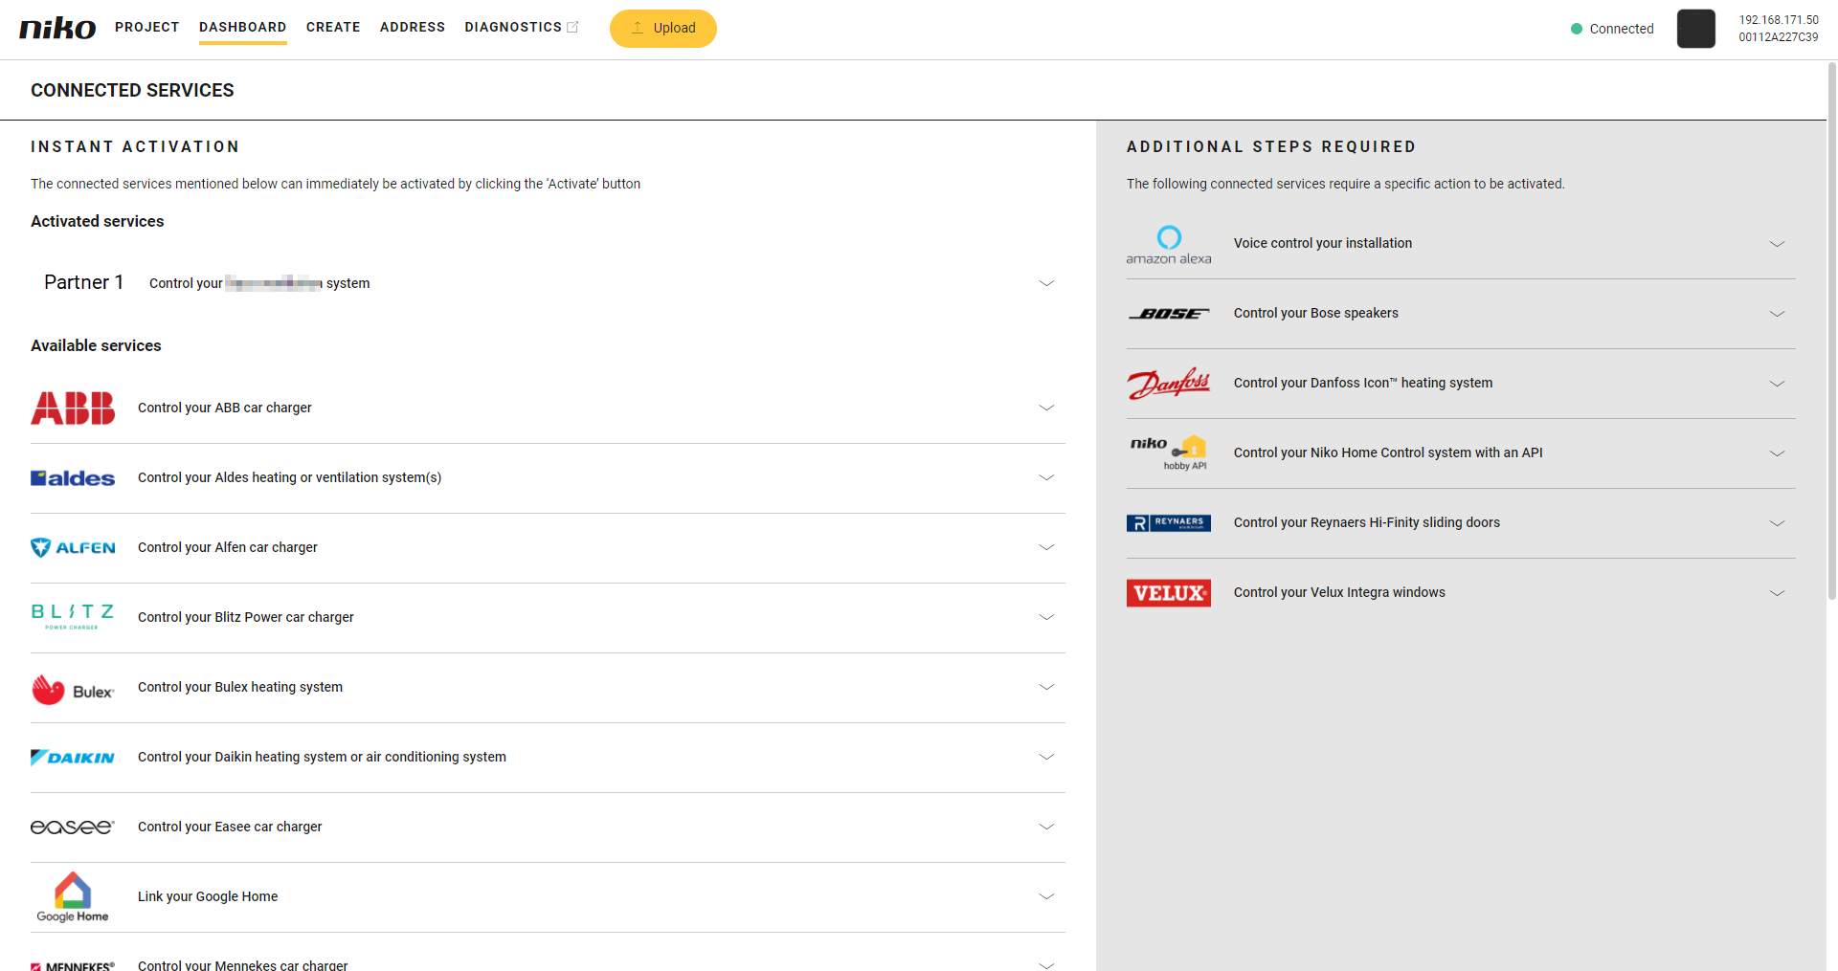Viewport: 1838px width, 971px height.
Task: Click the Blitz Power Charger logo
Action: pyautogui.click(x=73, y=617)
